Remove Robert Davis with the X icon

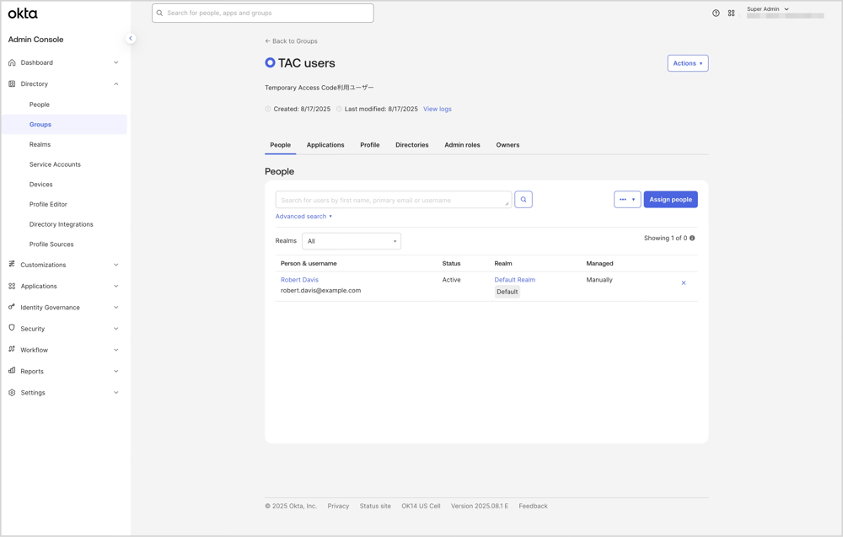tap(684, 282)
